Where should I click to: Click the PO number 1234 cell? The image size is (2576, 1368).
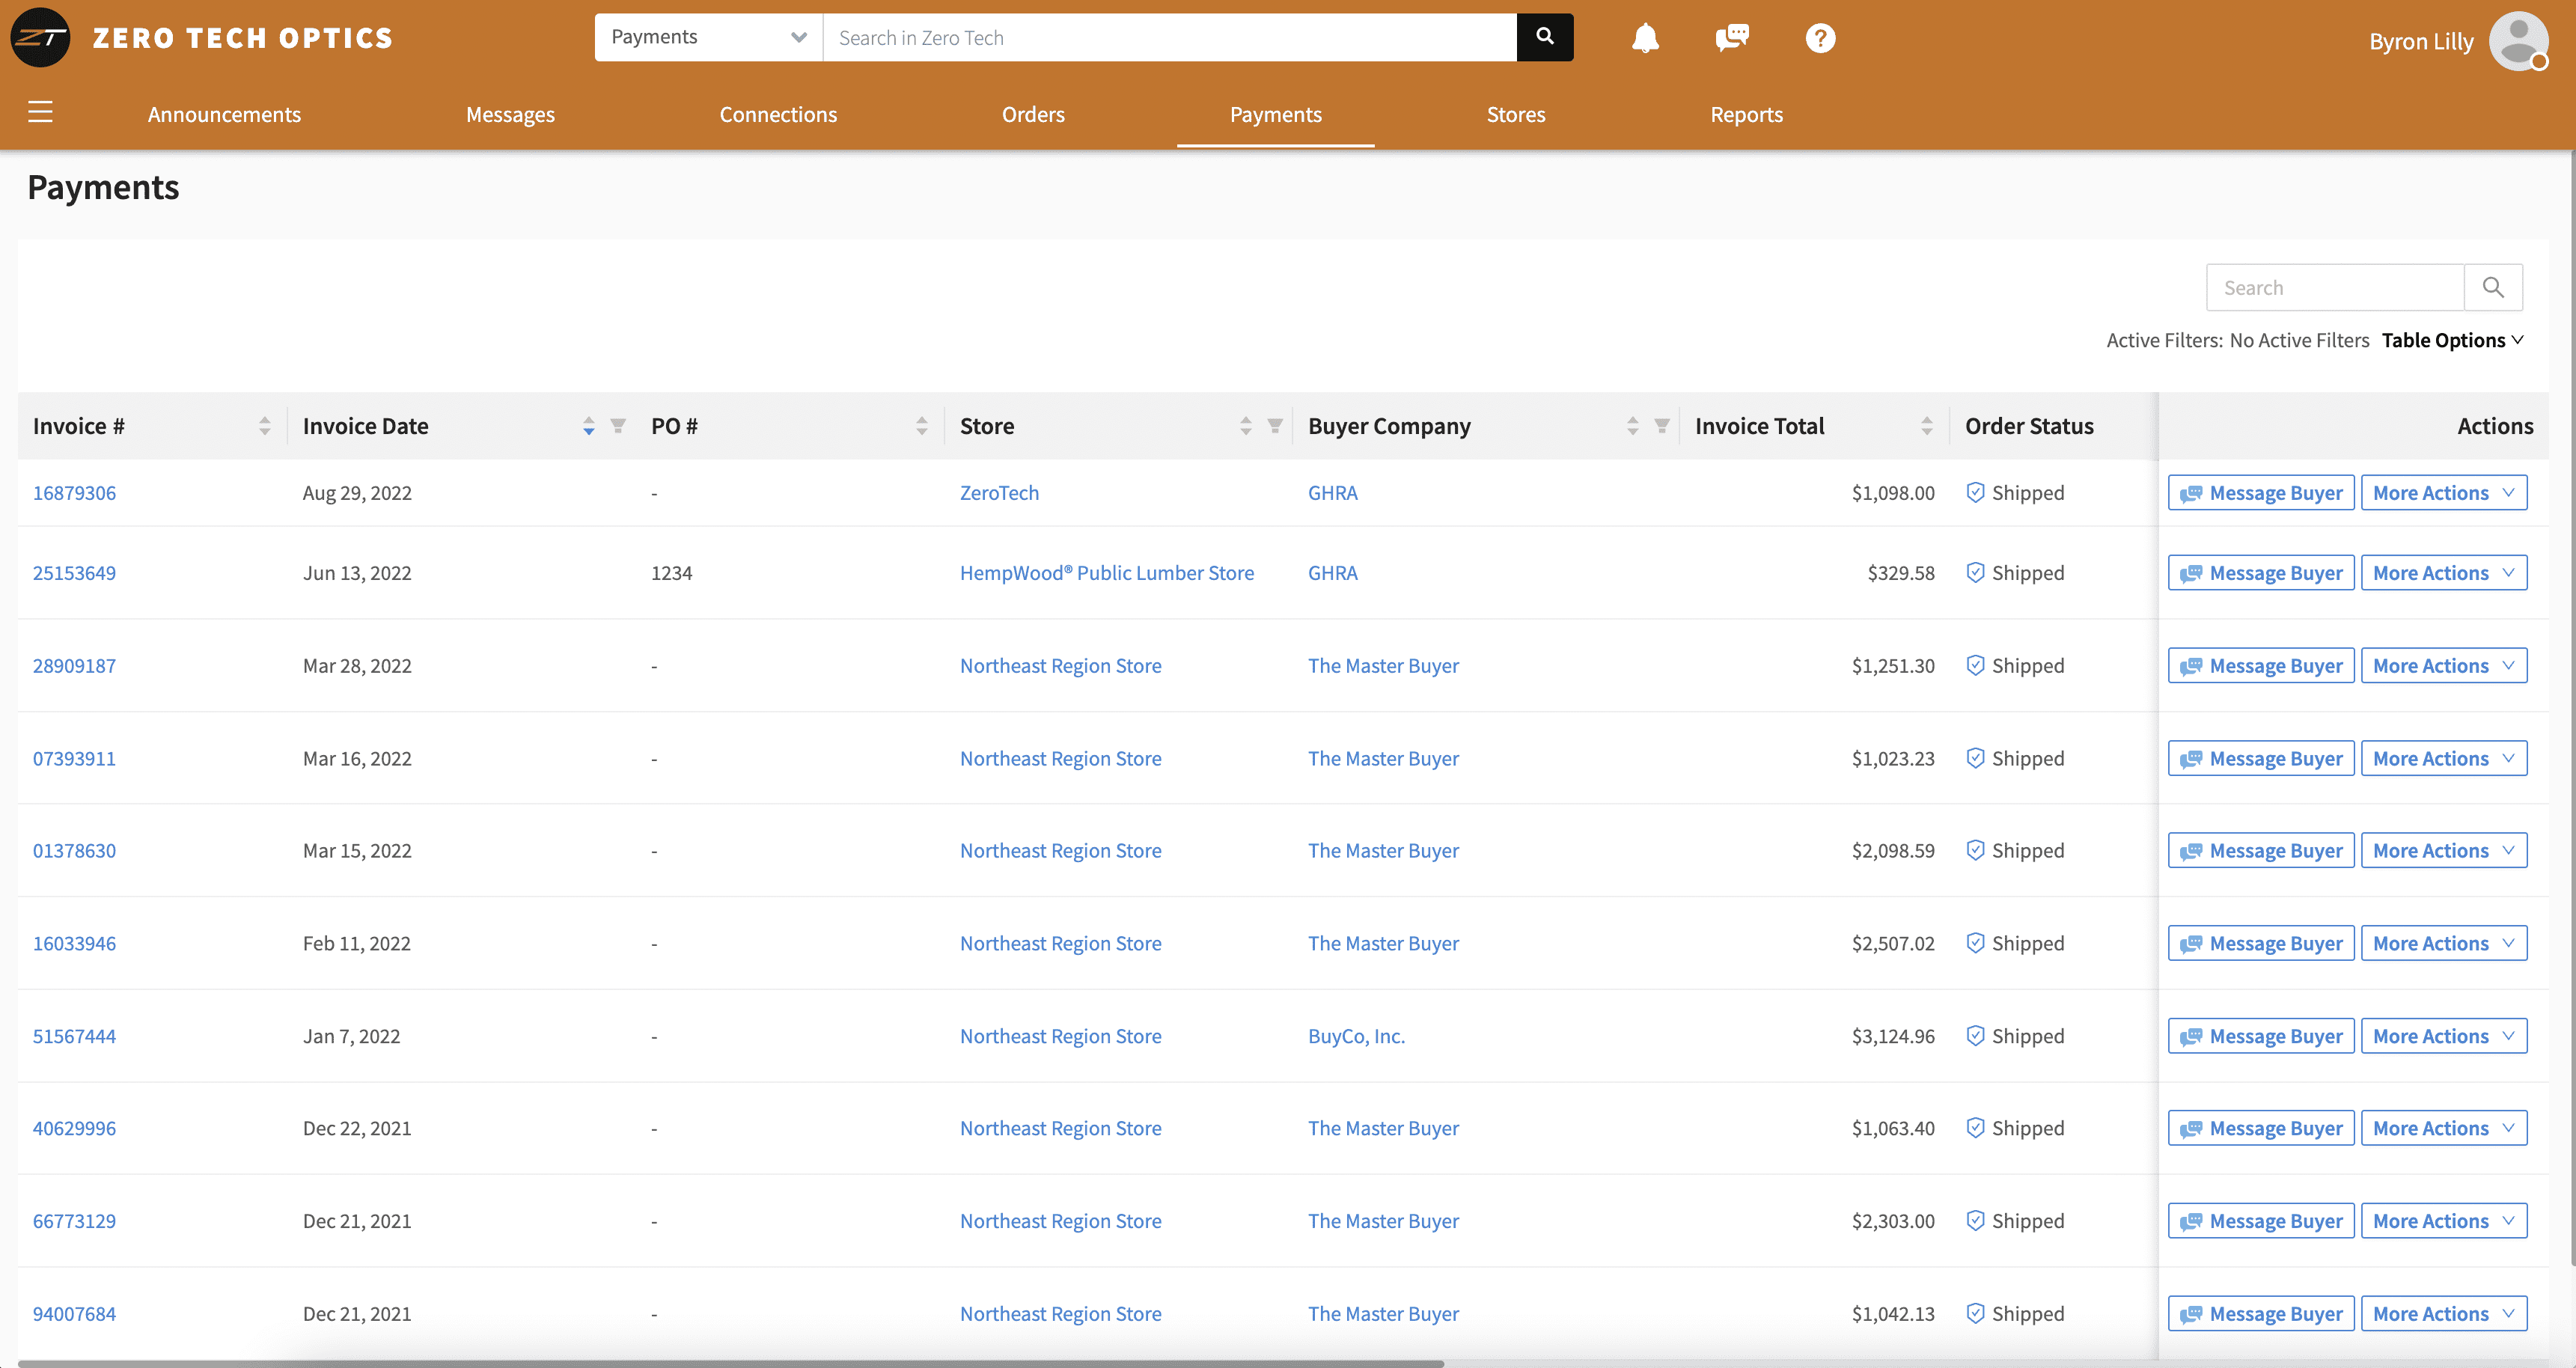pos(671,573)
